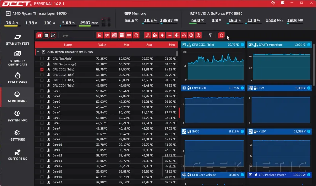Check the CPU Die (average) checkbox

coord(42,64)
